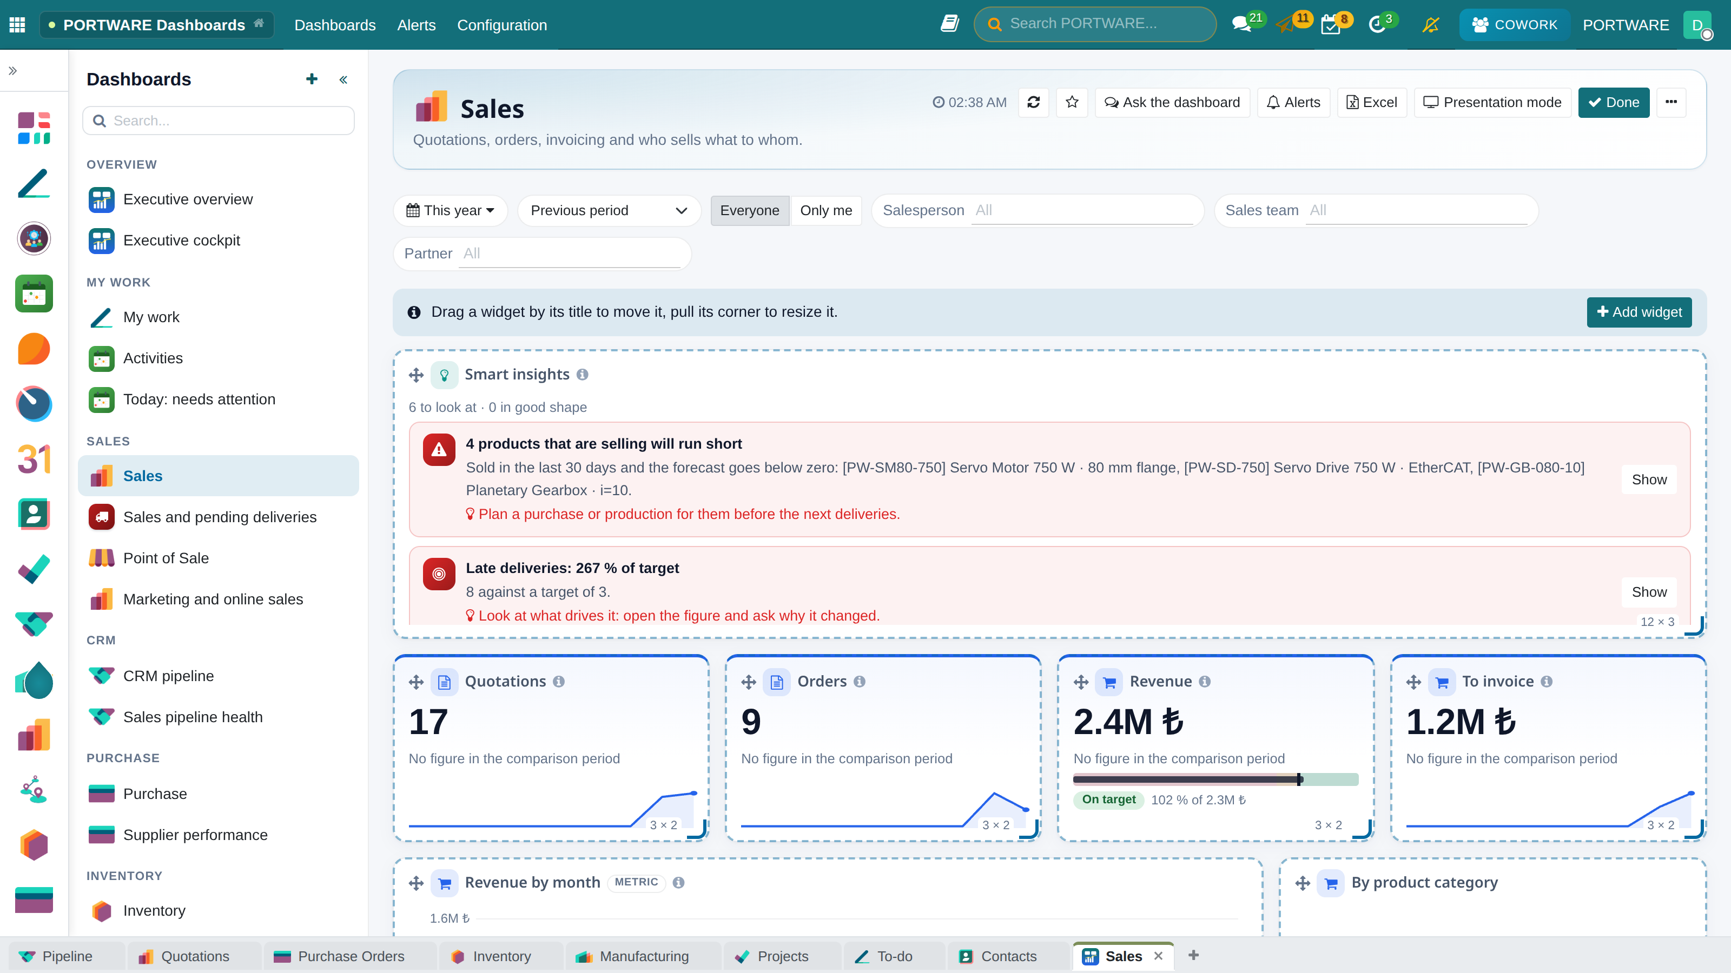This screenshot has height=973, width=1731.
Task: Open the Configuration top menu
Action: pos(502,25)
